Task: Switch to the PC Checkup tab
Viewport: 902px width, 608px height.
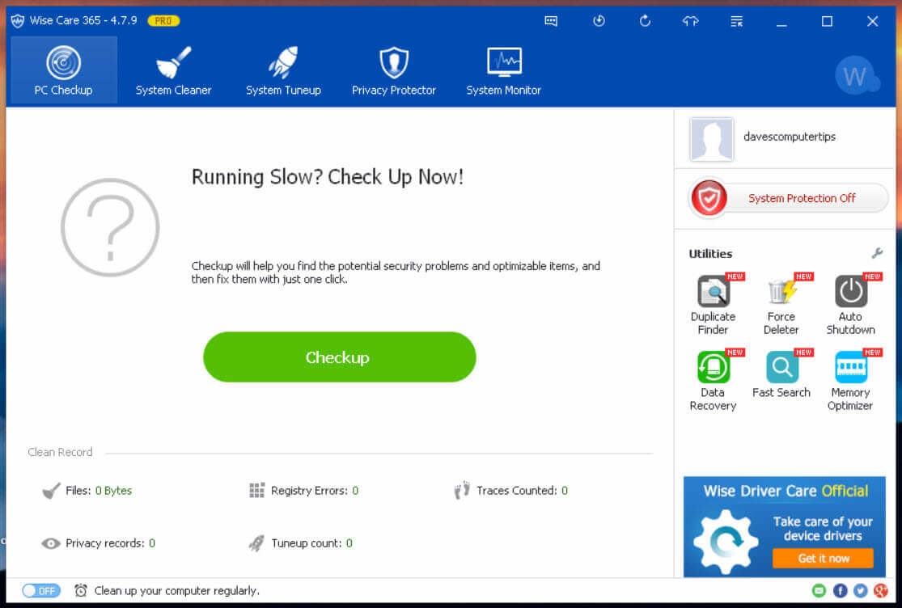Action: pos(64,70)
